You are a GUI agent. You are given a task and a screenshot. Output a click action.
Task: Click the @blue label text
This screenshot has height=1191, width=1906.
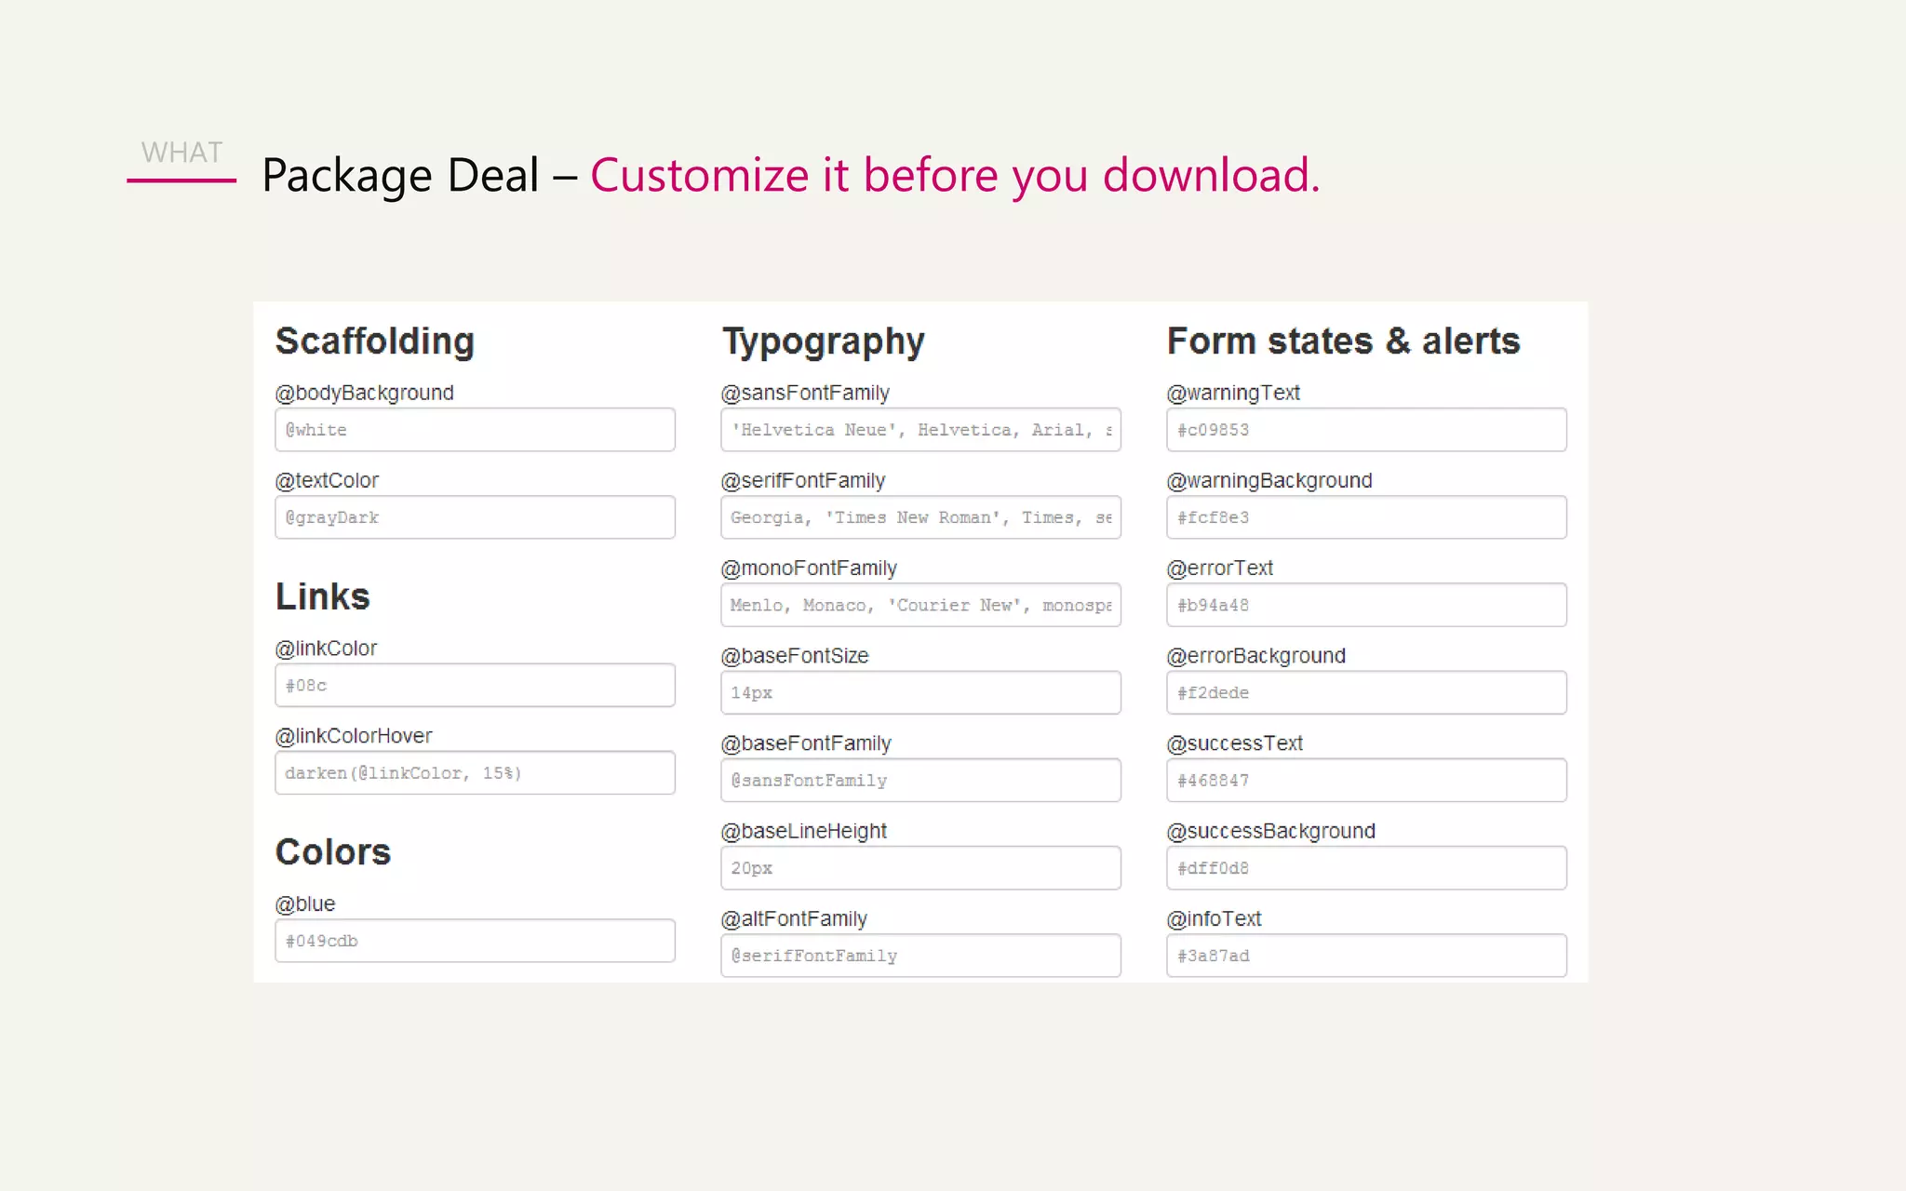pos(305,903)
